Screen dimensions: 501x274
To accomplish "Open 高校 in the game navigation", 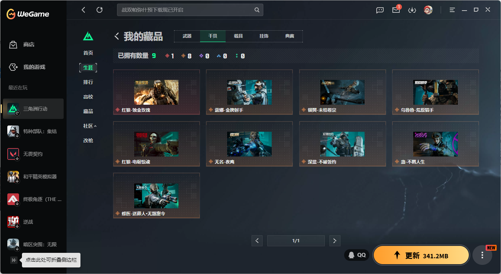I will click(x=88, y=97).
